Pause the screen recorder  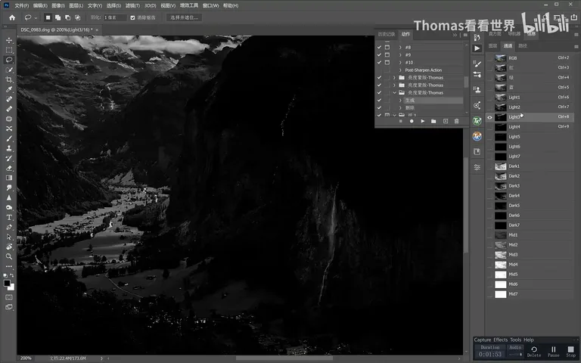tap(553, 351)
